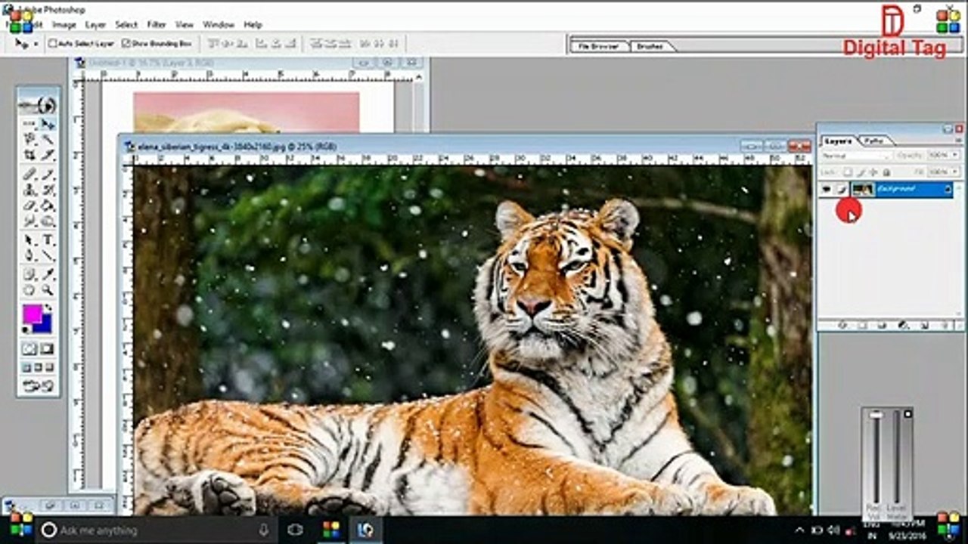Delete layer using the Layers panel trash icon

pos(944,326)
